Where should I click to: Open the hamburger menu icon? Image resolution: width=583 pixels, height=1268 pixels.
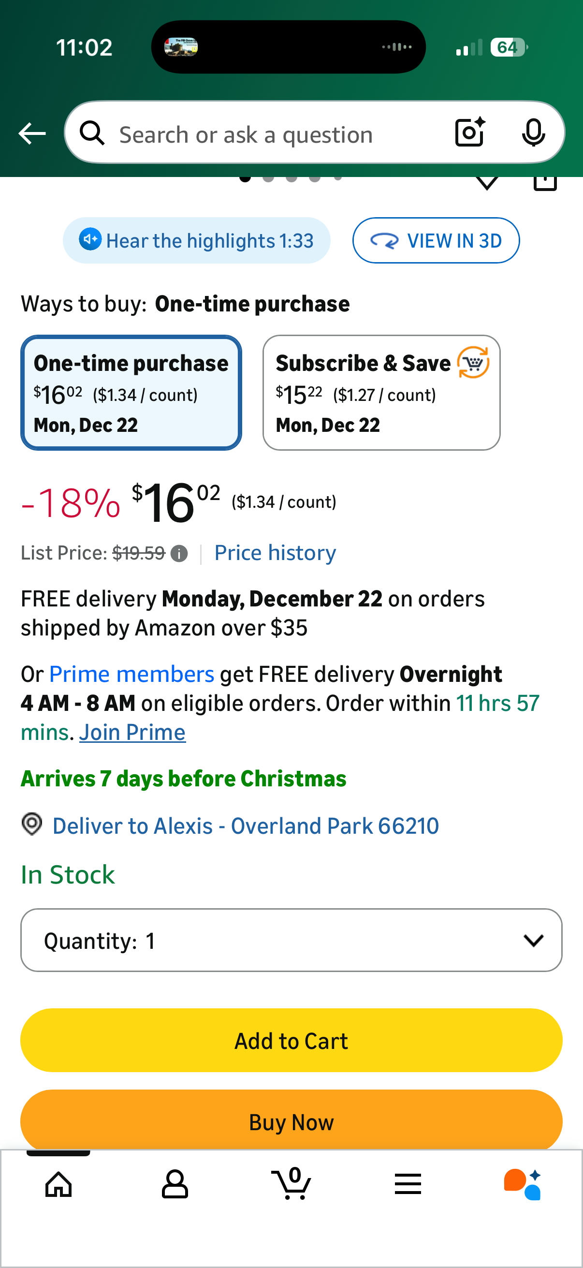tap(408, 1184)
